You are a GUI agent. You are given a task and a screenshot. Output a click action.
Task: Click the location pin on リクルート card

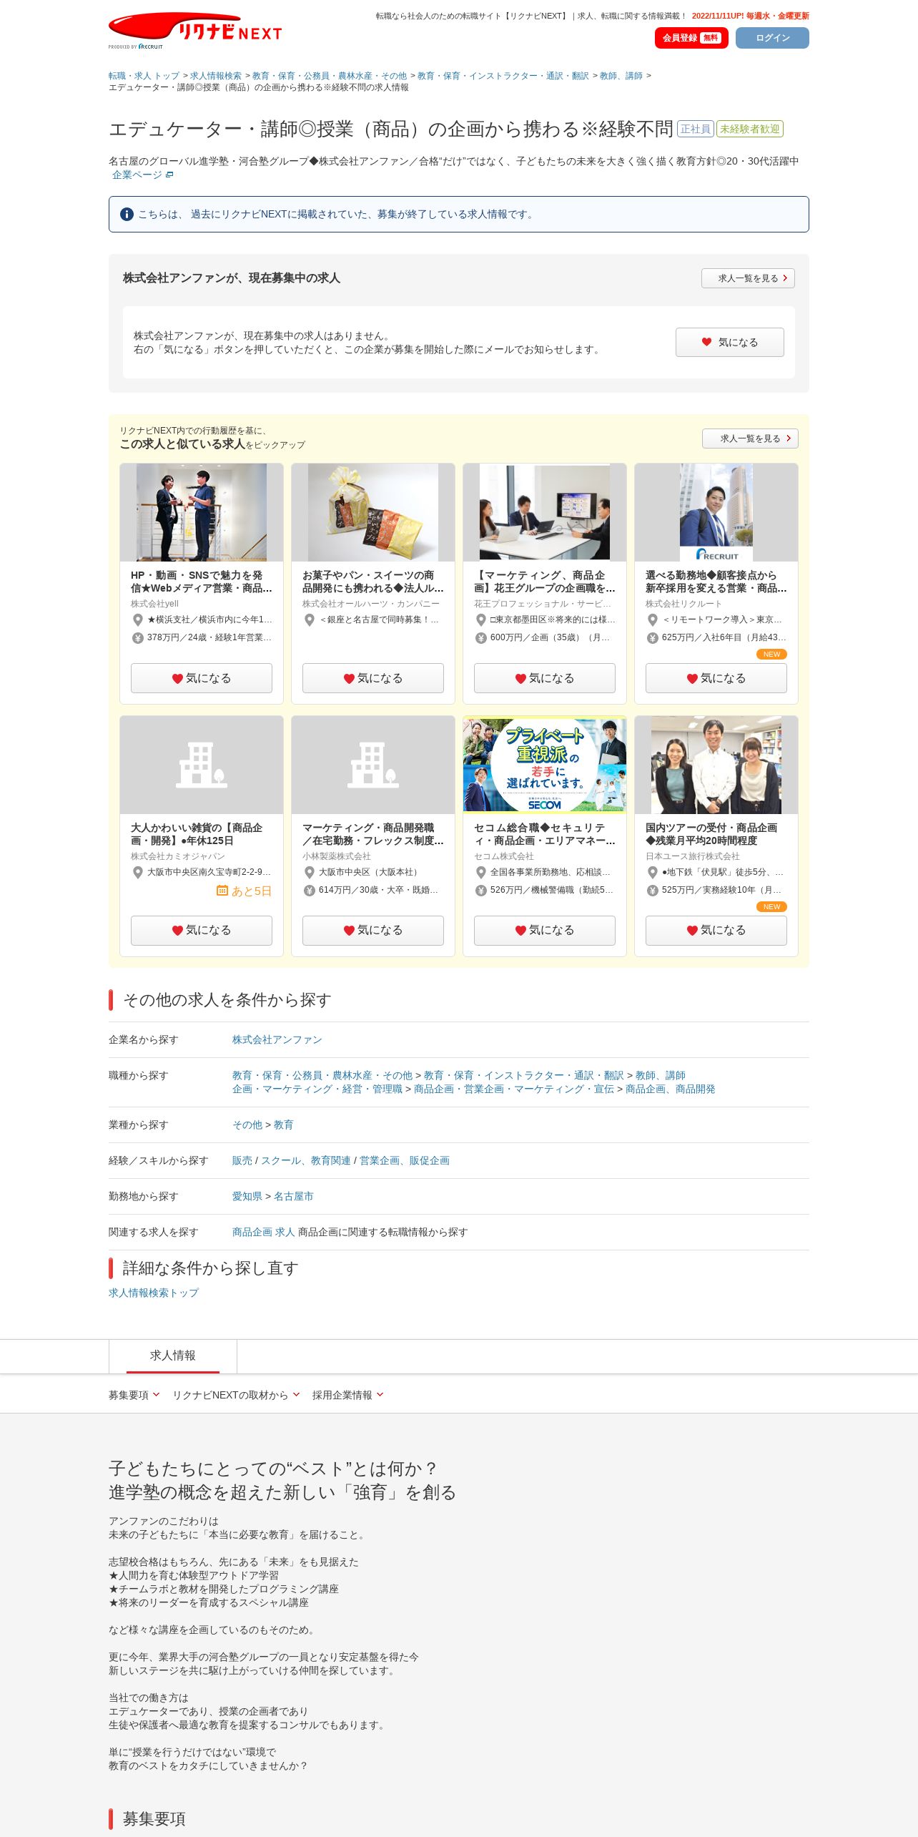point(652,619)
